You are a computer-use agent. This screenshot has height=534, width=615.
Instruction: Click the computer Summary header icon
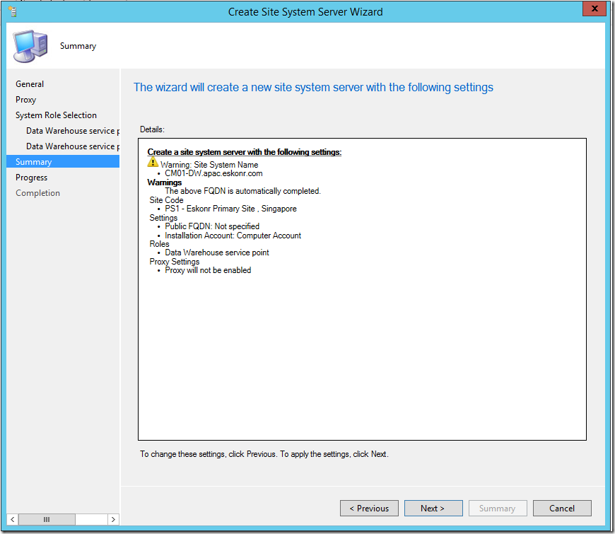30,46
